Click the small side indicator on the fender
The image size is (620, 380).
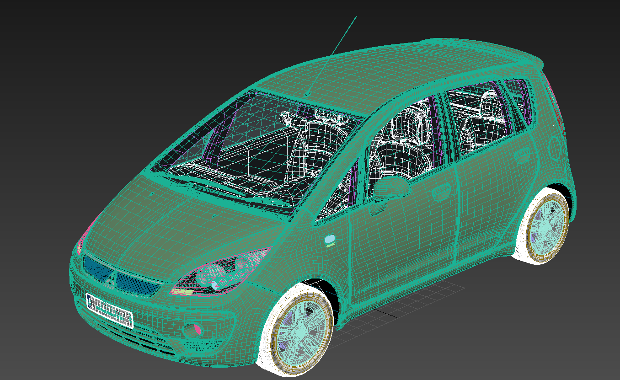click(330, 239)
